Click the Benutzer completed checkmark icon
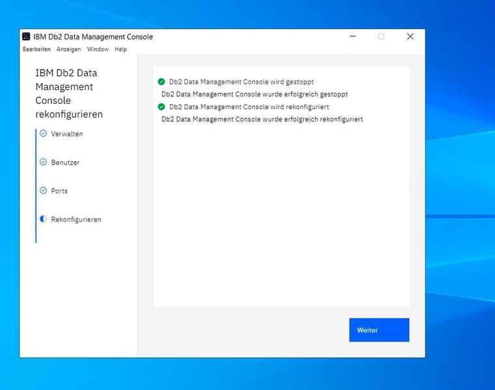Image resolution: width=495 pixels, height=390 pixels. click(43, 162)
